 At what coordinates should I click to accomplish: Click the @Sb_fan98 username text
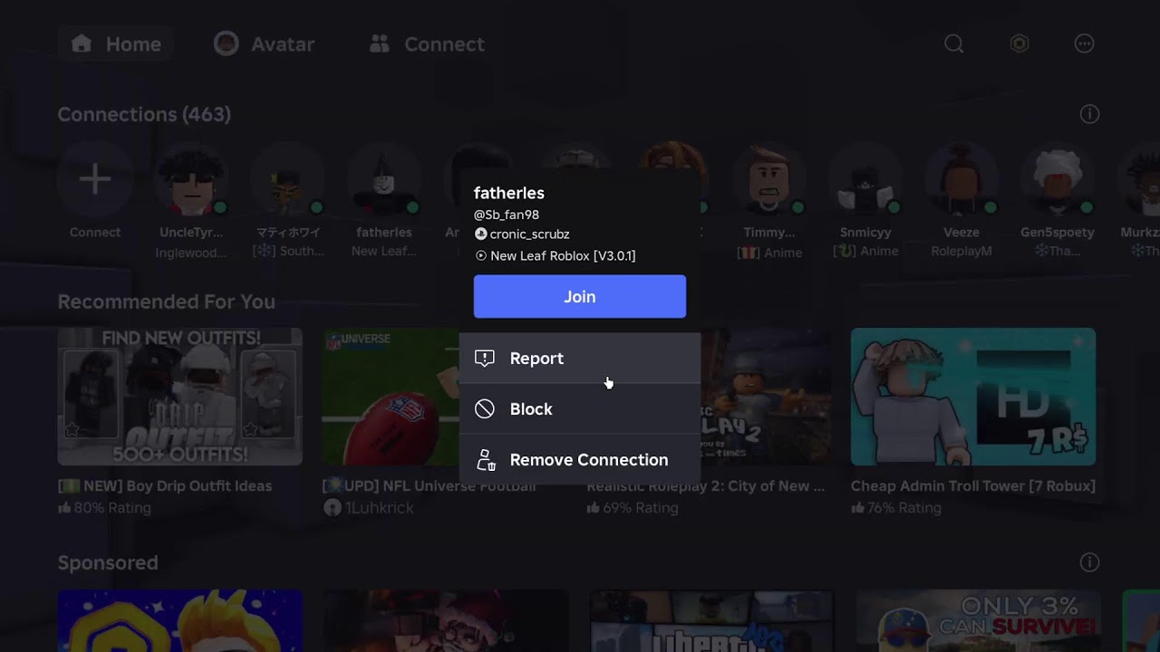507,215
